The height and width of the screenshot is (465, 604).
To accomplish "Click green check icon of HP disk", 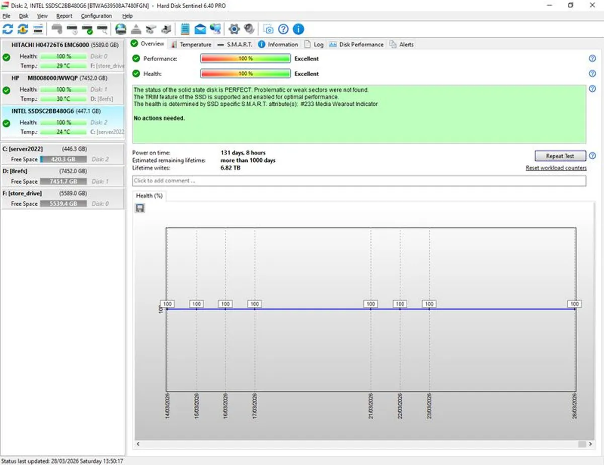I will point(6,90).
